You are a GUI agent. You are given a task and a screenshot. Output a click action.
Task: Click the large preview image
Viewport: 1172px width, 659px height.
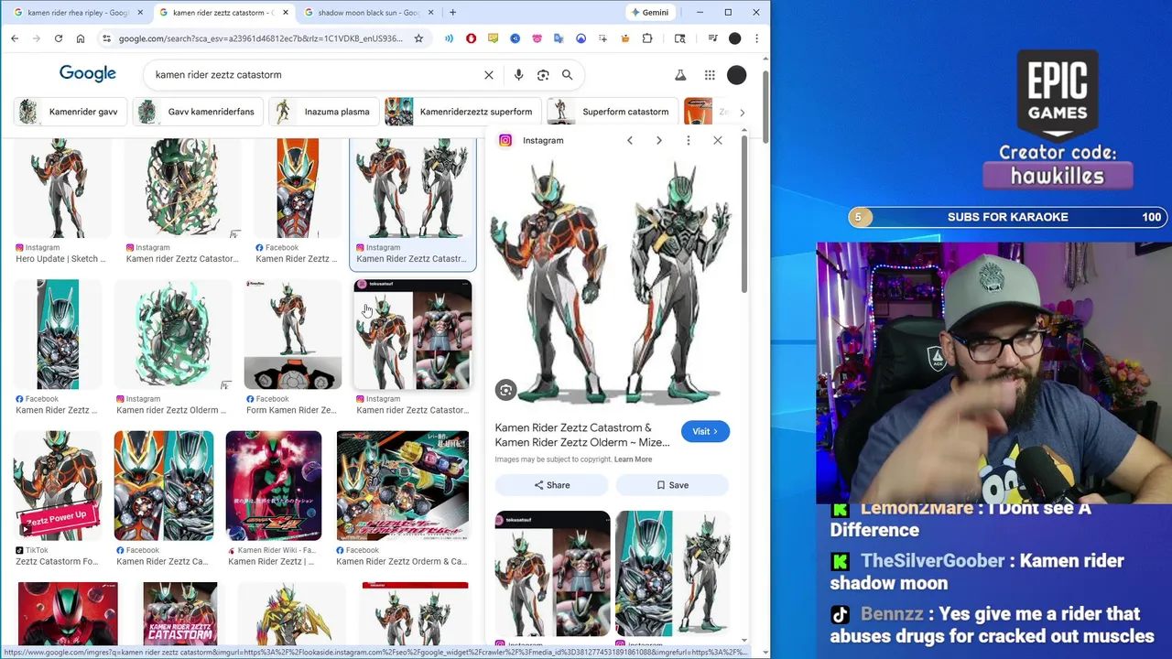[612, 282]
